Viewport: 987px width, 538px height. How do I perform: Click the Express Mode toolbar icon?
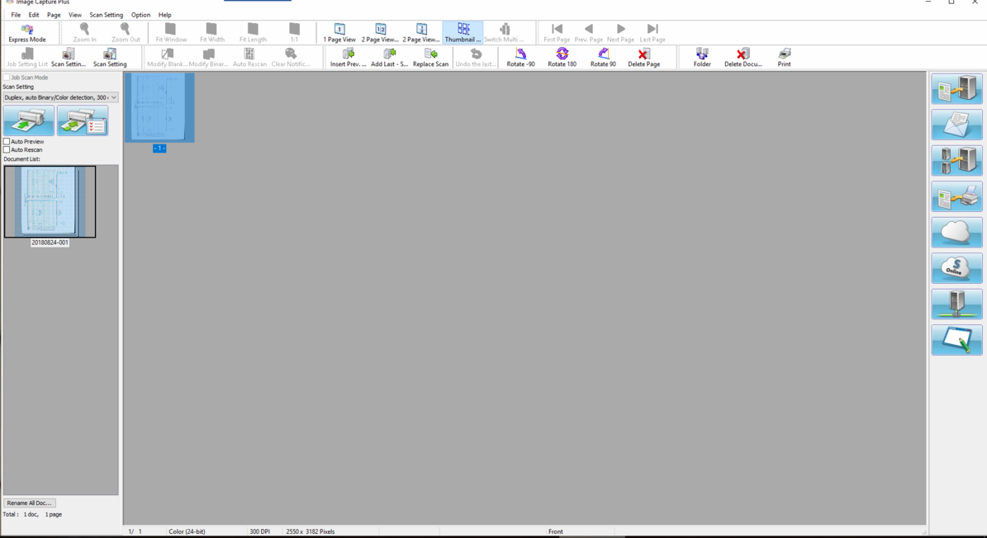[27, 33]
